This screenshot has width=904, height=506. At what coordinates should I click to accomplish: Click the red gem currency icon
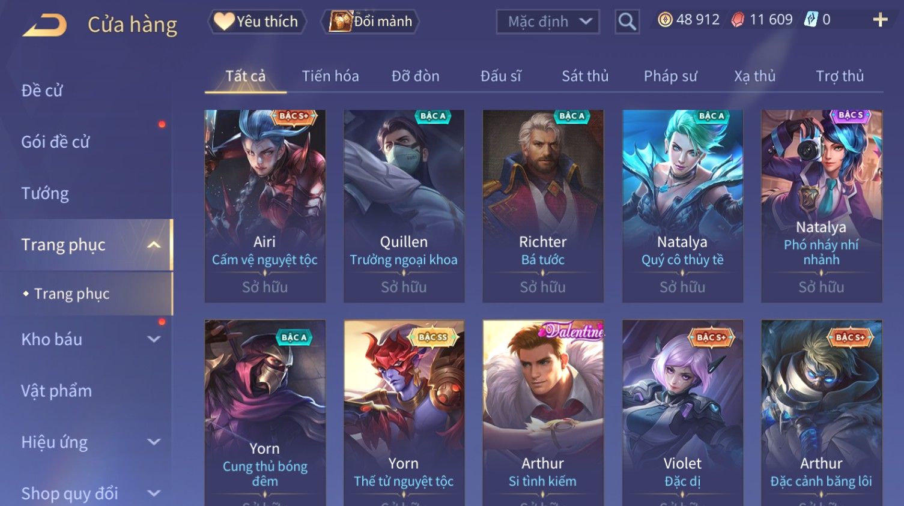[x=738, y=20]
